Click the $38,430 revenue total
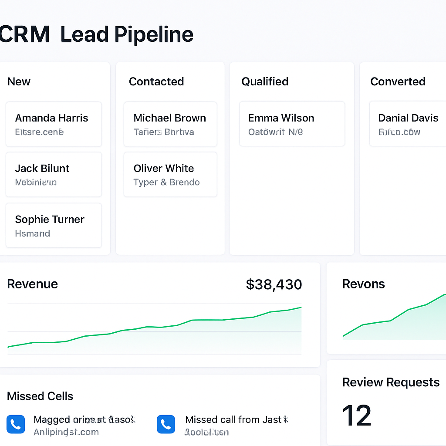446x446 pixels. click(x=274, y=285)
